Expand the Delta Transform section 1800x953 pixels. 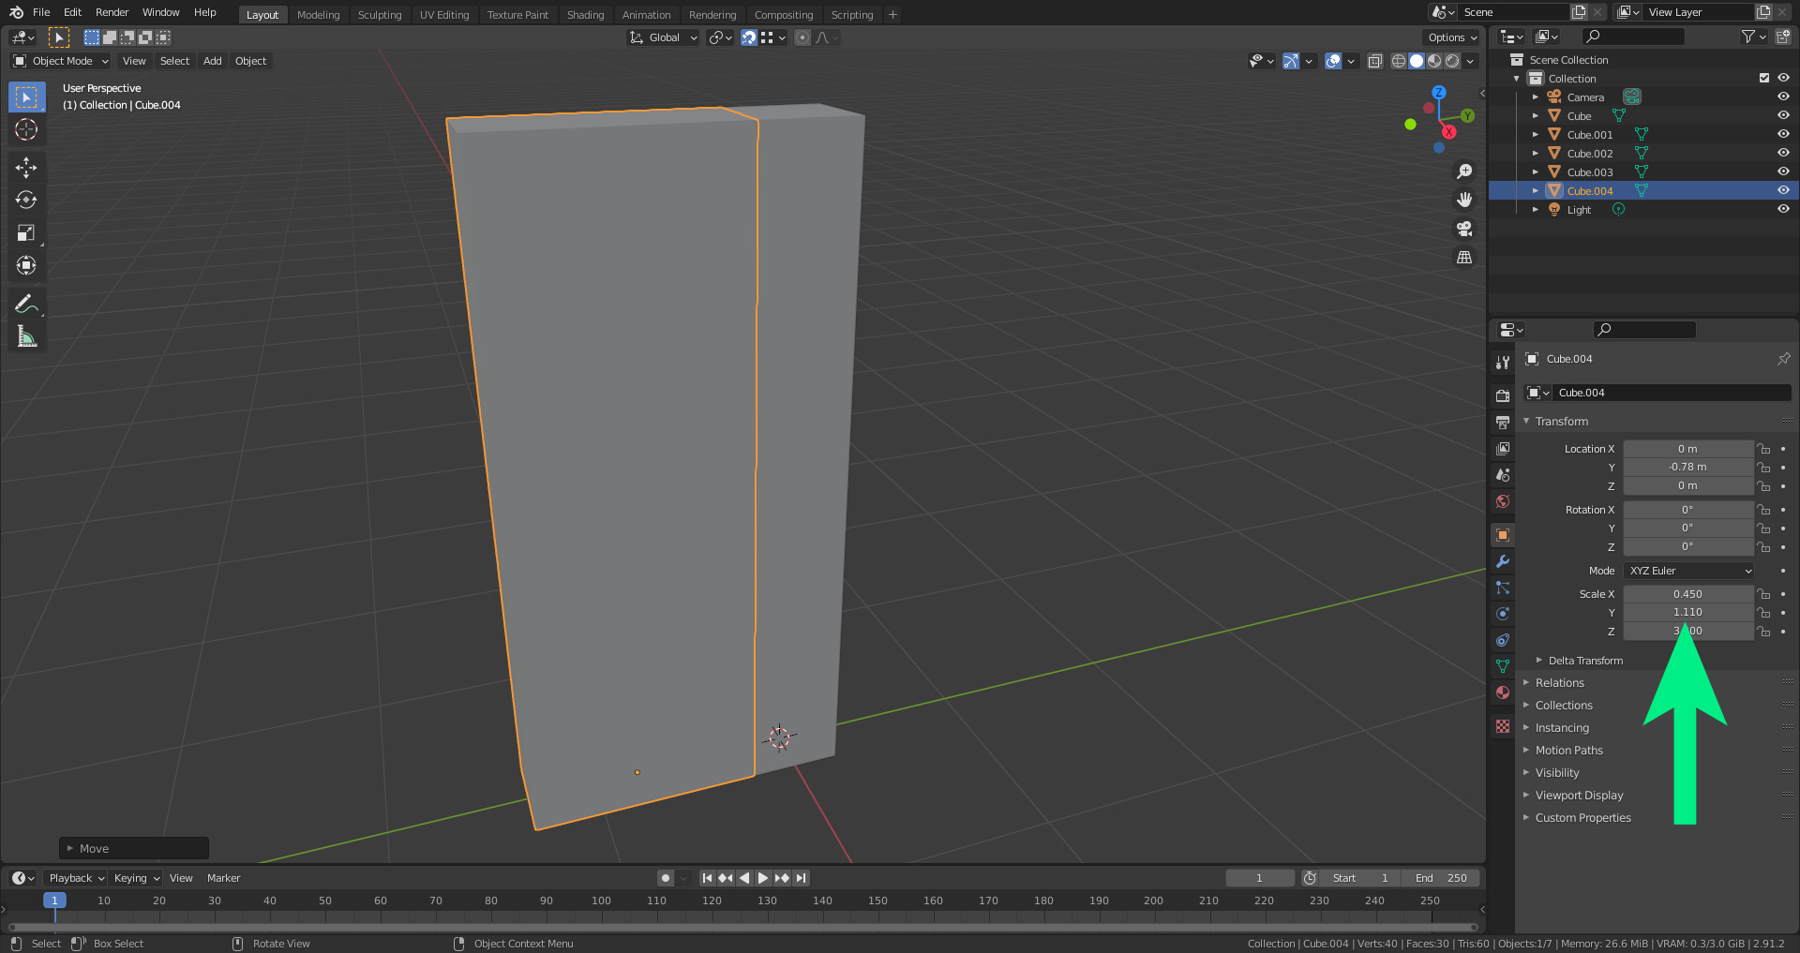click(x=1584, y=661)
